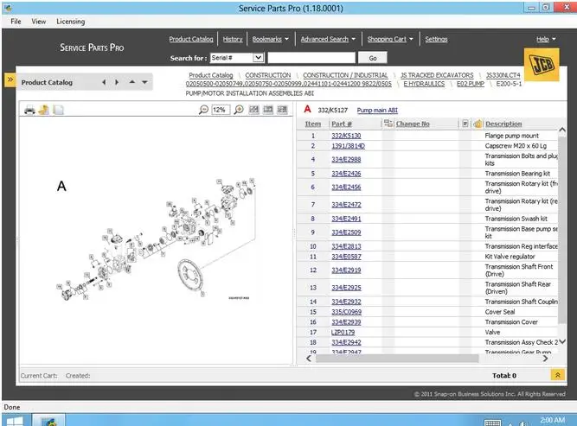
Task: Click the 'CONSTRUCTION / INDUSTRIAL' breadcrumb
Action: pos(345,75)
